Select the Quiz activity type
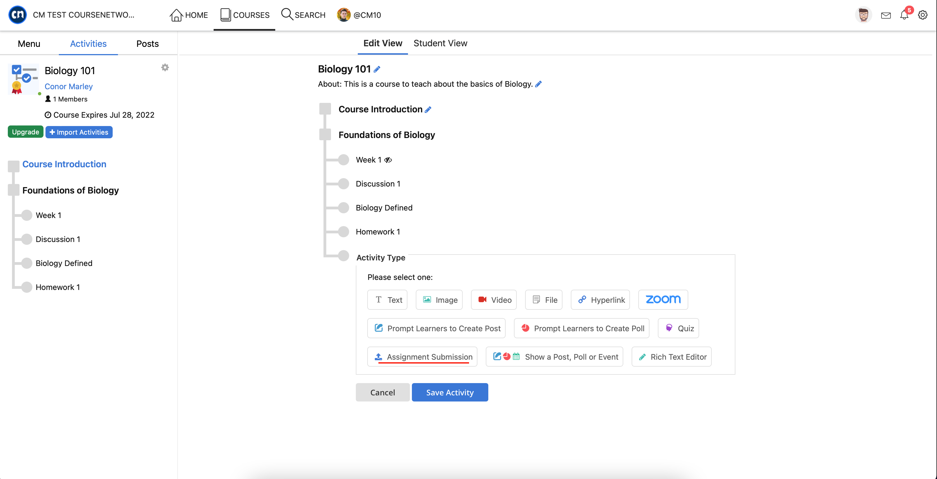The width and height of the screenshot is (937, 479). click(678, 328)
